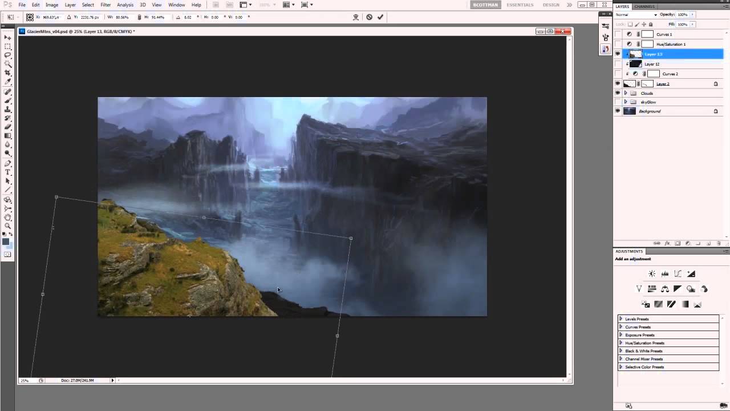Image resolution: width=730 pixels, height=411 pixels.
Task: Add an Invert adjustment
Action: point(646,304)
